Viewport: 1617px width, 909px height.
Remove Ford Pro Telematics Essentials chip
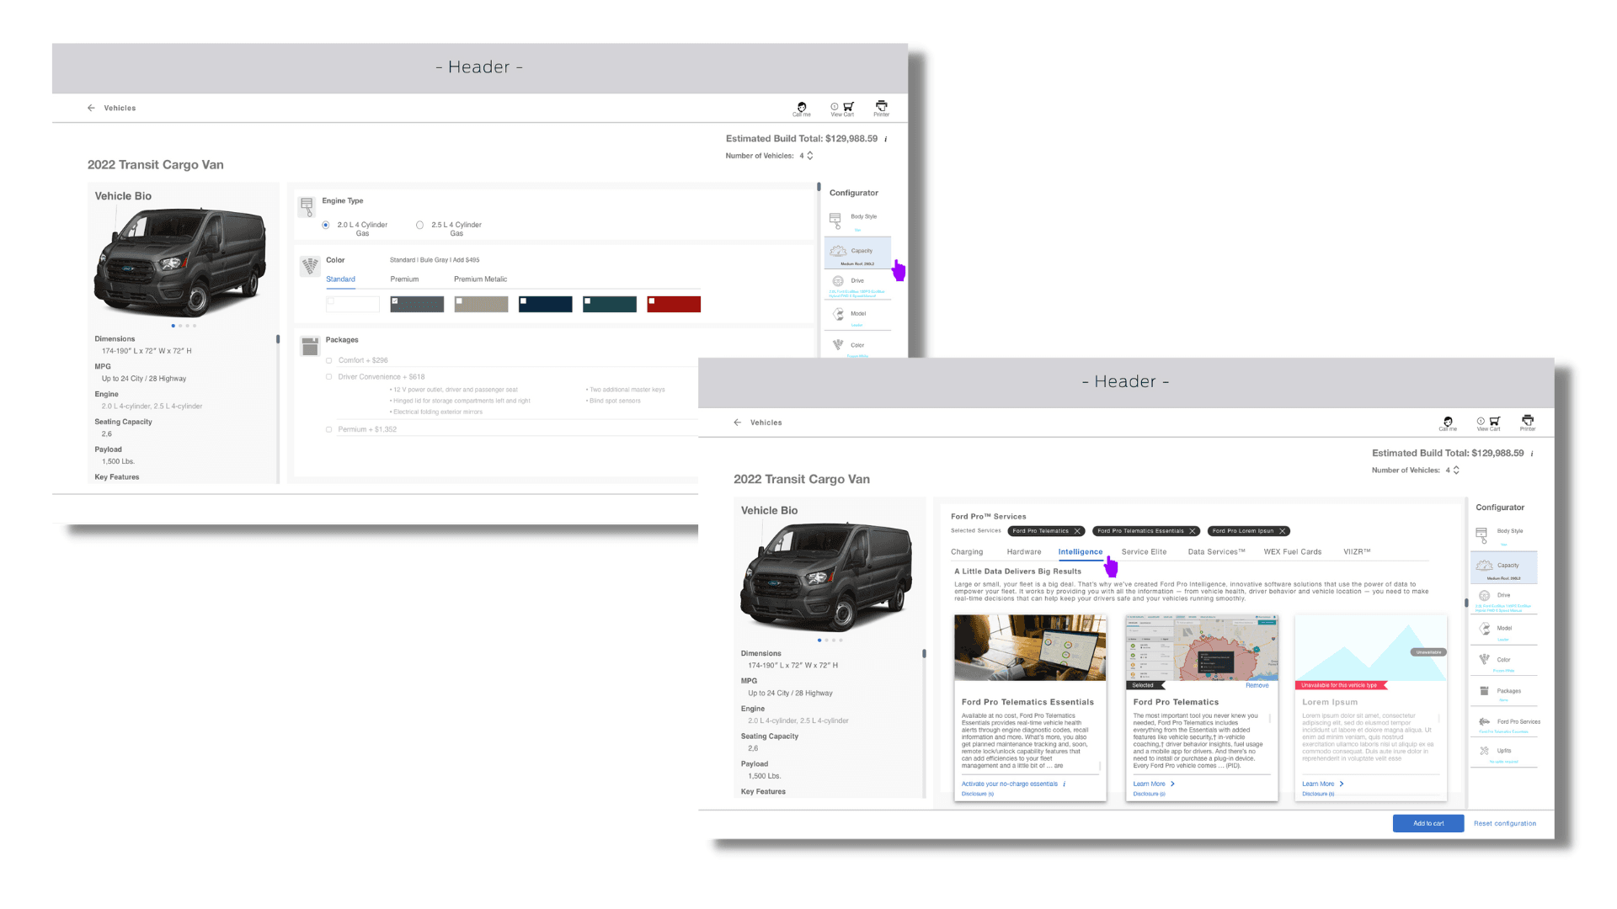1193,531
